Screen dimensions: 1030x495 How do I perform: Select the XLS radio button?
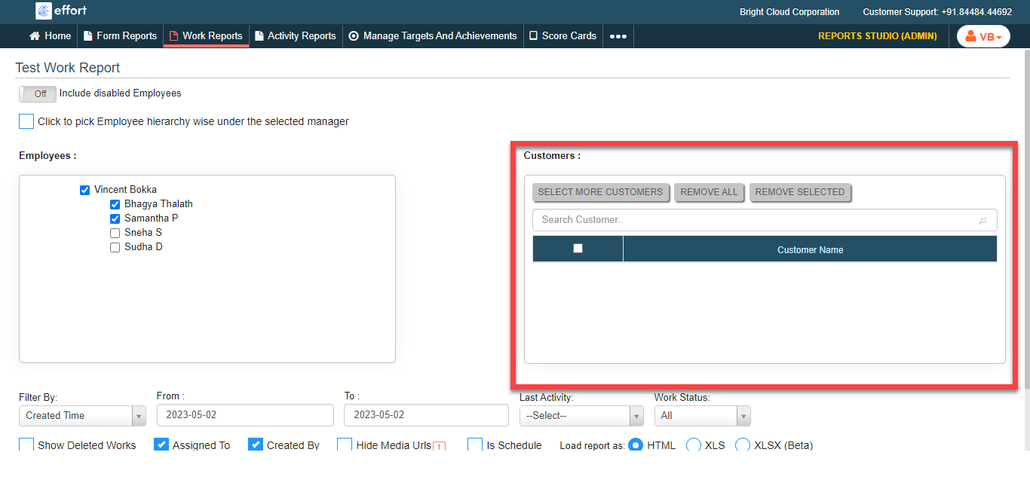point(694,445)
